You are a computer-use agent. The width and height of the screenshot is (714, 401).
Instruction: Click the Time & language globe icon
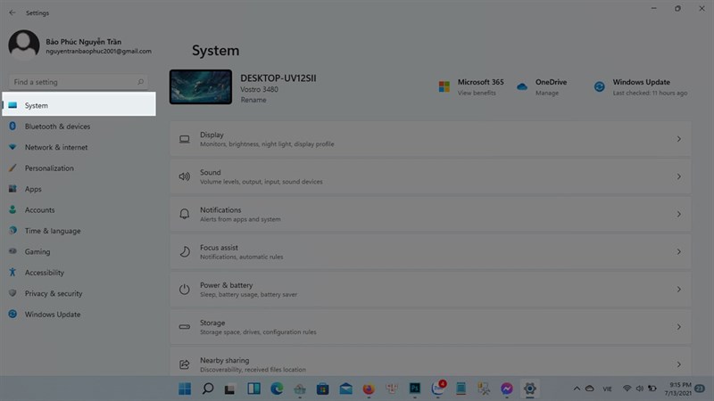[x=12, y=230]
